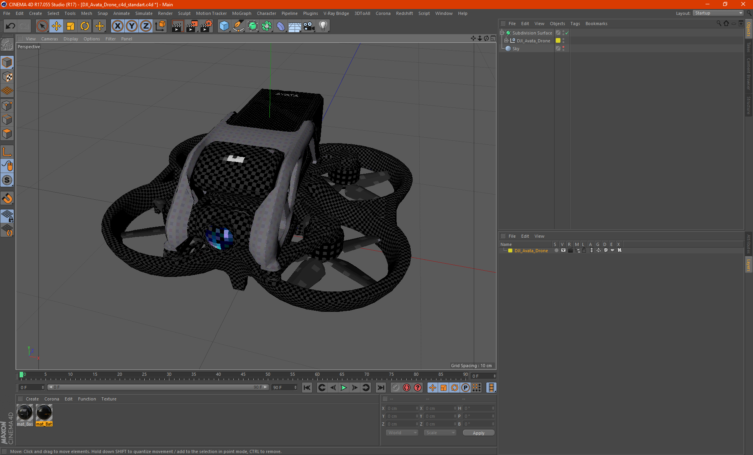753x455 pixels.
Task: Select the mat_Bat material thumbnail
Action: pos(44,413)
